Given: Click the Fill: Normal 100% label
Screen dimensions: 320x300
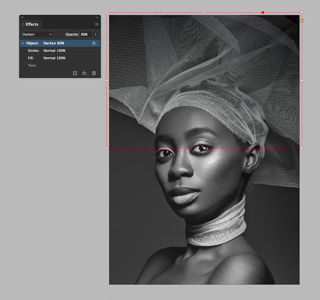Looking at the screenshot, I should pyautogui.click(x=45, y=58).
